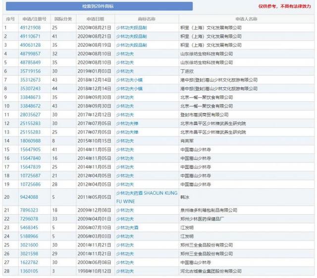The height and width of the screenshot is (278, 317).
Task: Open 少林功夫酒 trademark name link
Action: [x=127, y=227]
